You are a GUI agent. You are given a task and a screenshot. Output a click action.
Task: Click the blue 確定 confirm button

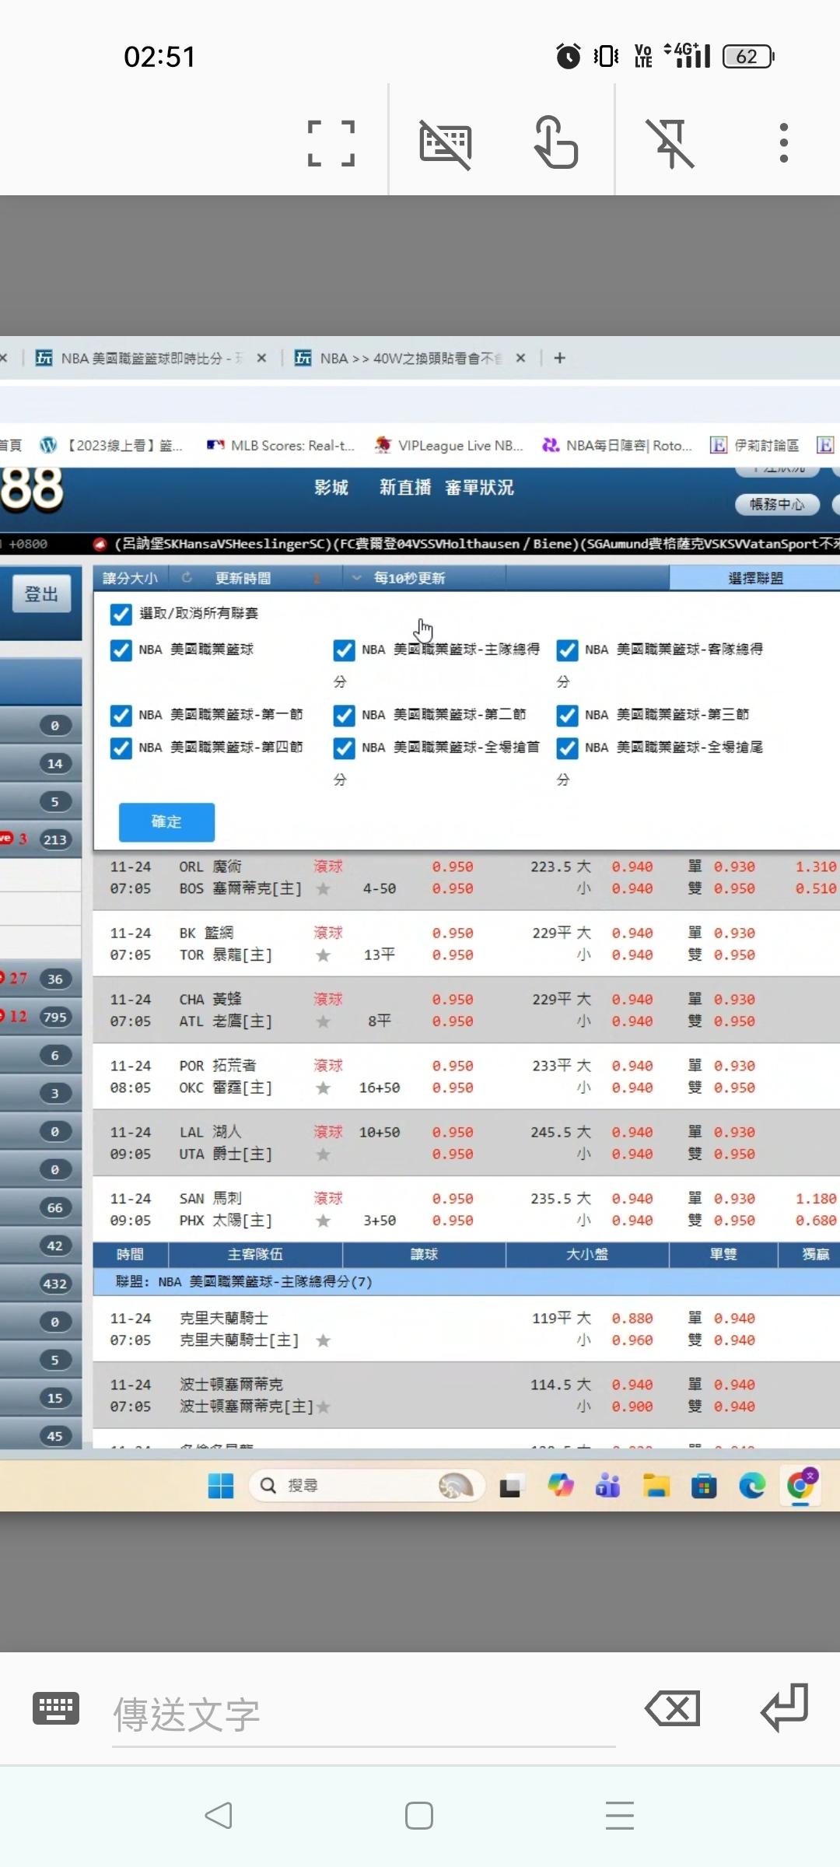(166, 822)
